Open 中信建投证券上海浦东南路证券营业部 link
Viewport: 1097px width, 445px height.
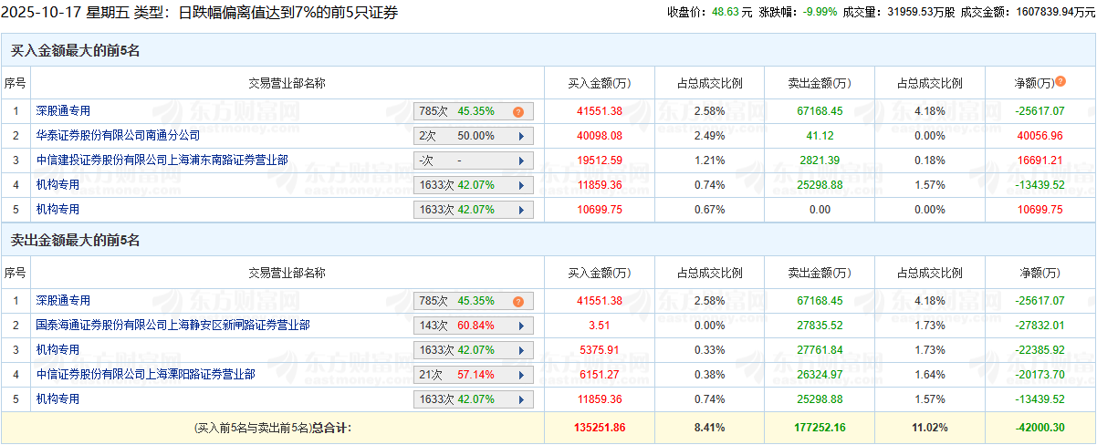(x=162, y=160)
